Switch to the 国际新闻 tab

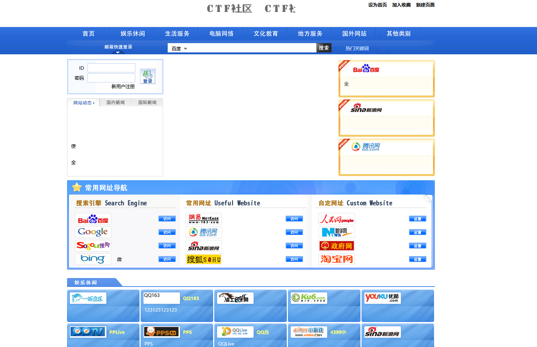[x=147, y=102]
